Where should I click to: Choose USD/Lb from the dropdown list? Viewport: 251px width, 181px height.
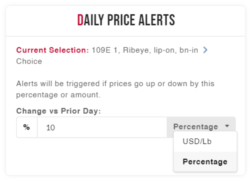click(x=198, y=142)
